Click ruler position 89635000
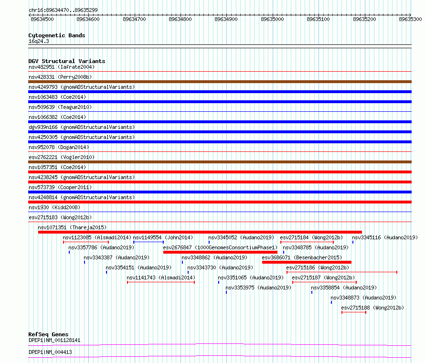Screen dimensions: 425x363 [x=272, y=19]
